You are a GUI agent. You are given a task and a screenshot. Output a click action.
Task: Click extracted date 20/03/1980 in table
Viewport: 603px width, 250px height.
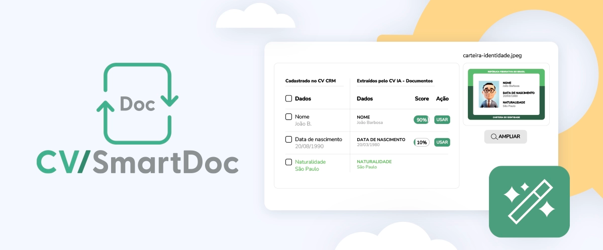368,145
